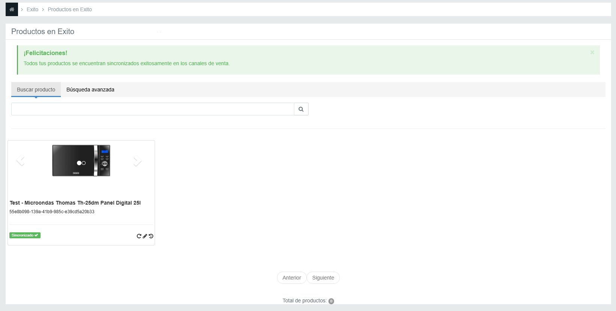Click the microwave product thumbnail
Image resolution: width=616 pixels, height=311 pixels.
[x=81, y=160]
